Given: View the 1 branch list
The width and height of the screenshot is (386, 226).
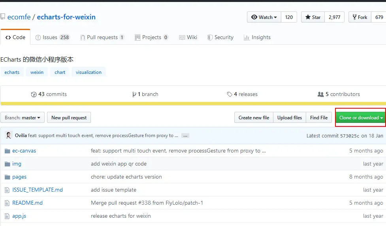Looking at the screenshot, I should pyautogui.click(x=145, y=94).
